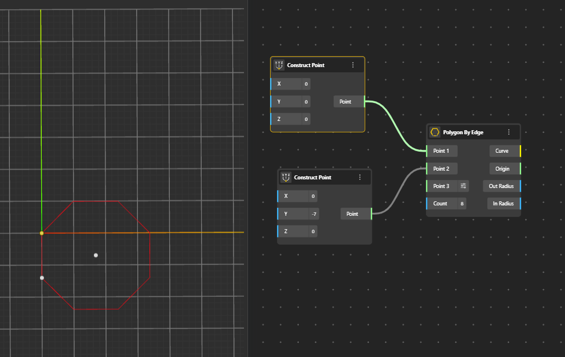Click the Origin output port label

502,169
